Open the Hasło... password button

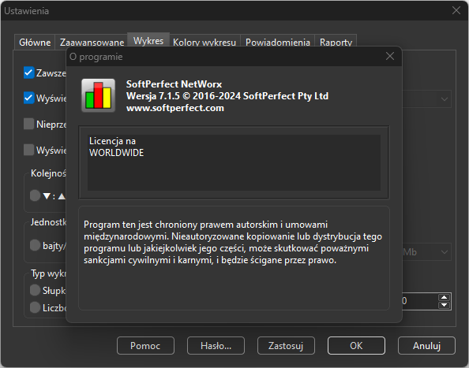216,346
